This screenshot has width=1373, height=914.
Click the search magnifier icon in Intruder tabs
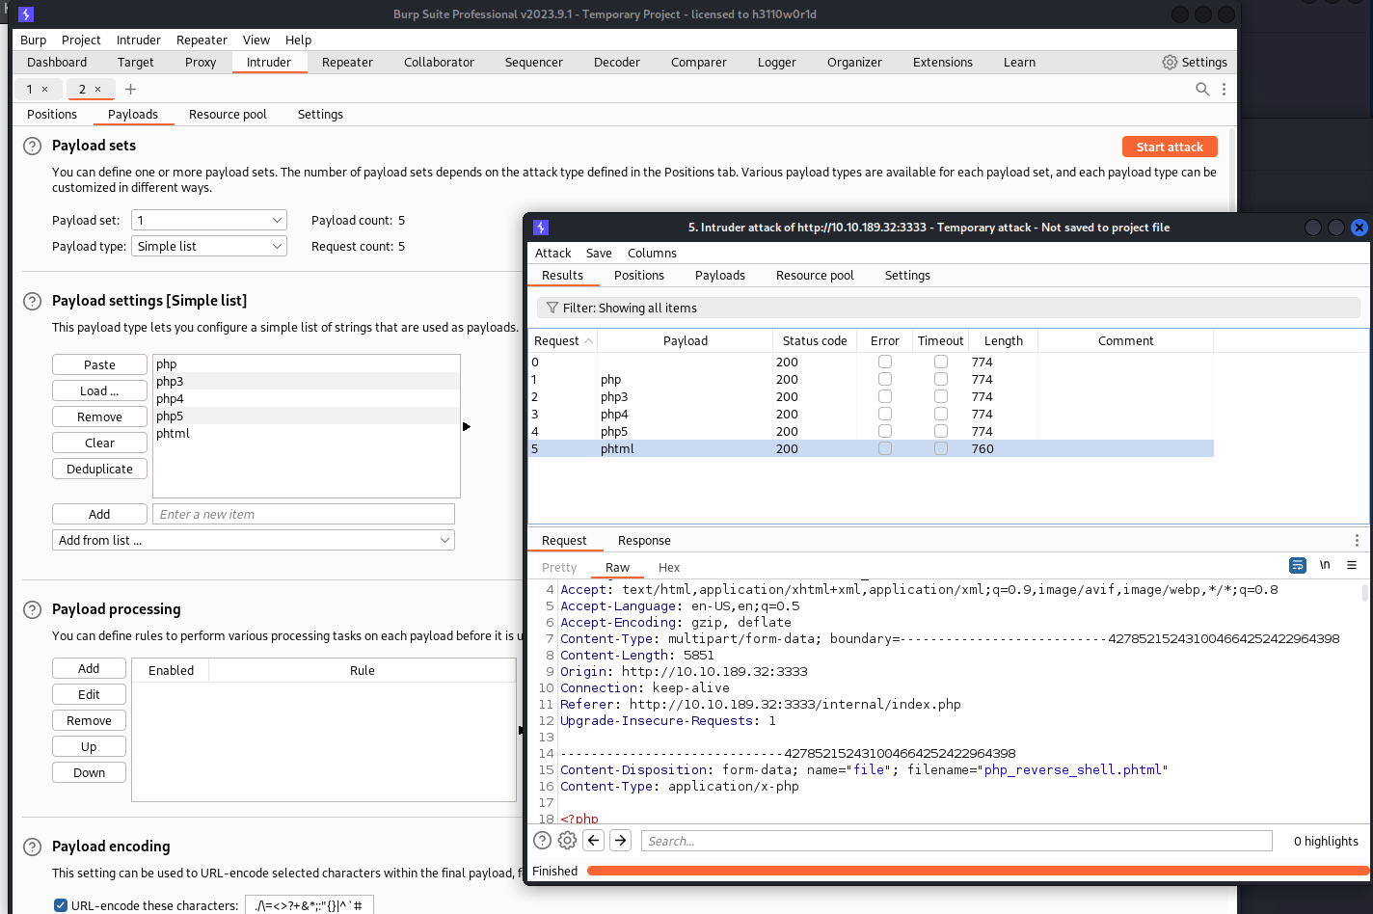[x=1202, y=89]
